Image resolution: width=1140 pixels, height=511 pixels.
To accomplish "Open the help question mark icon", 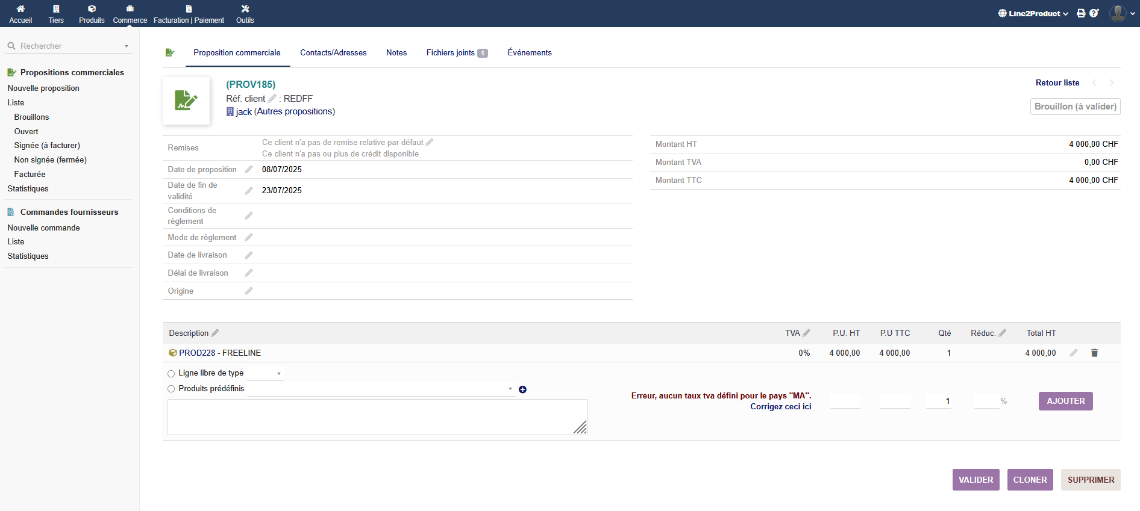I will coord(1094,13).
